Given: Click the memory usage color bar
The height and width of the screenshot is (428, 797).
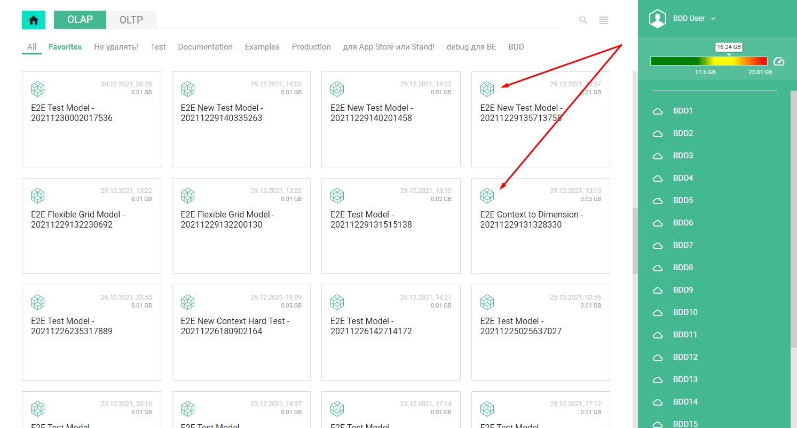Looking at the screenshot, I should [x=709, y=61].
